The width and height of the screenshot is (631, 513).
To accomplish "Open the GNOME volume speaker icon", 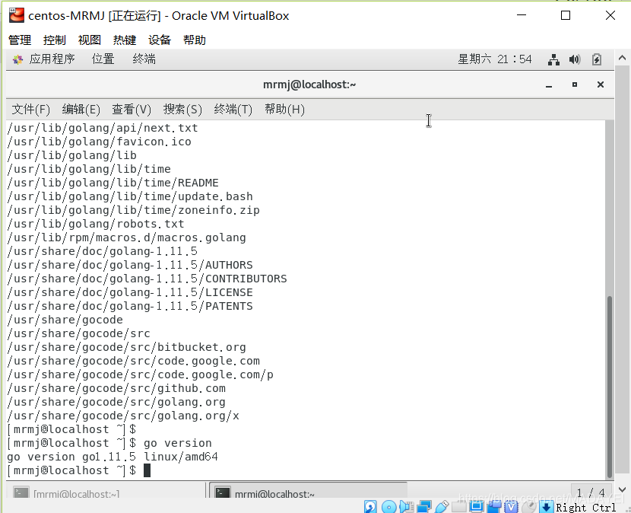I will tap(575, 59).
